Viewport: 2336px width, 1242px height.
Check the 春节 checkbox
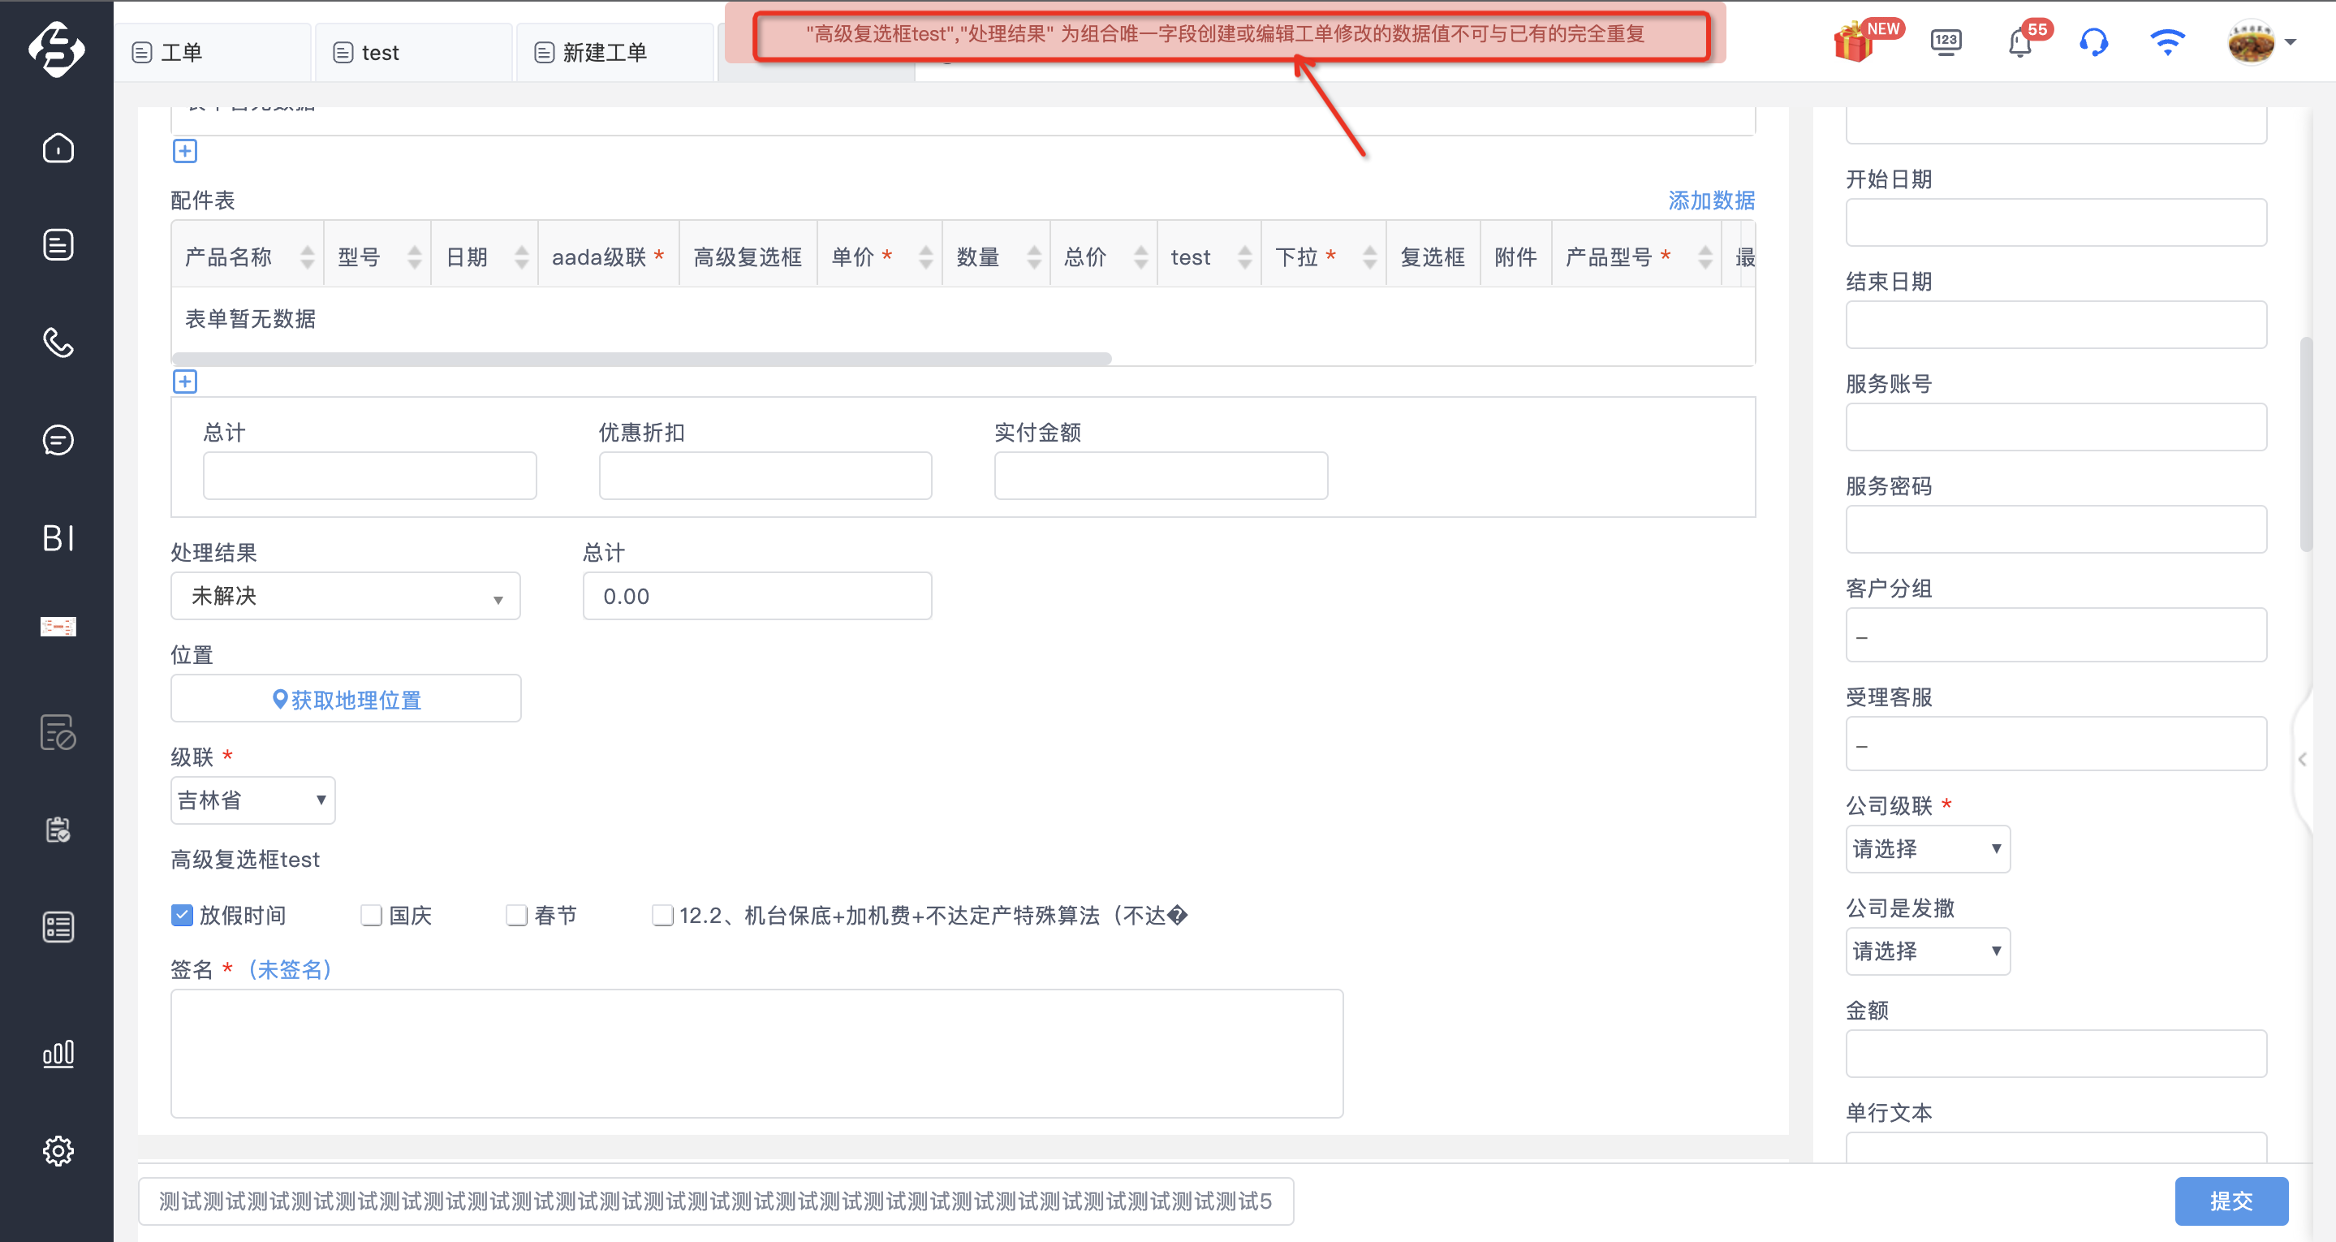pyautogui.click(x=517, y=915)
